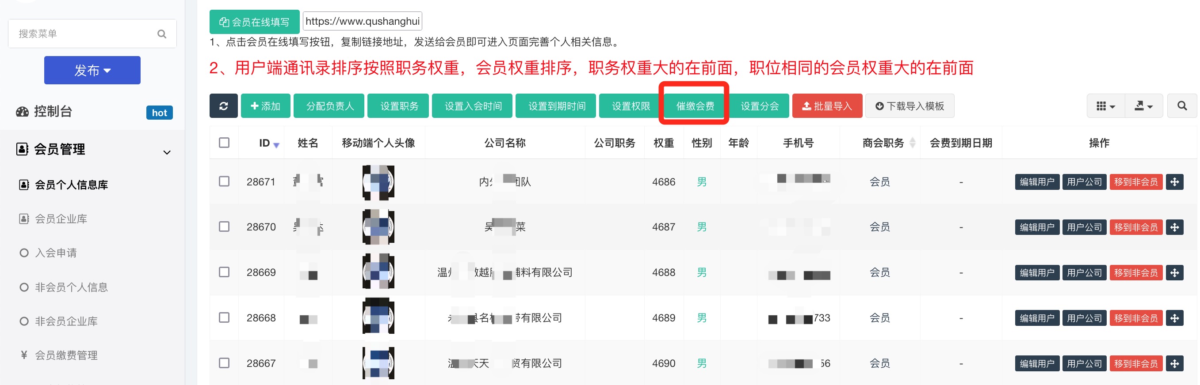Screen dimensions: 1200x385
Task: Click avatar thumbnail of member 28670
Action: 378,227
